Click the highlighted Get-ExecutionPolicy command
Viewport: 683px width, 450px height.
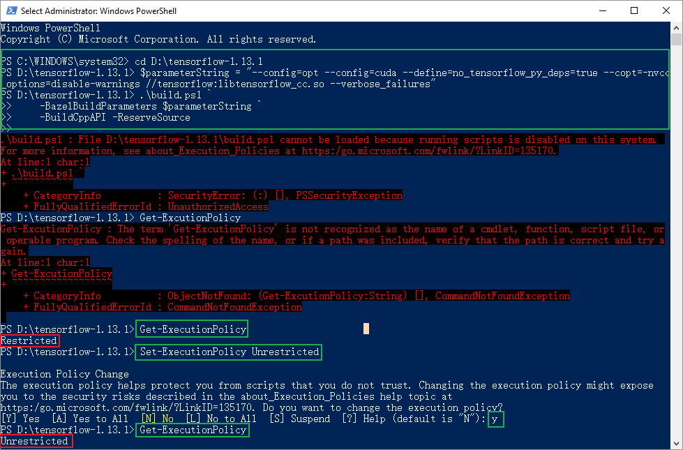coord(192,329)
